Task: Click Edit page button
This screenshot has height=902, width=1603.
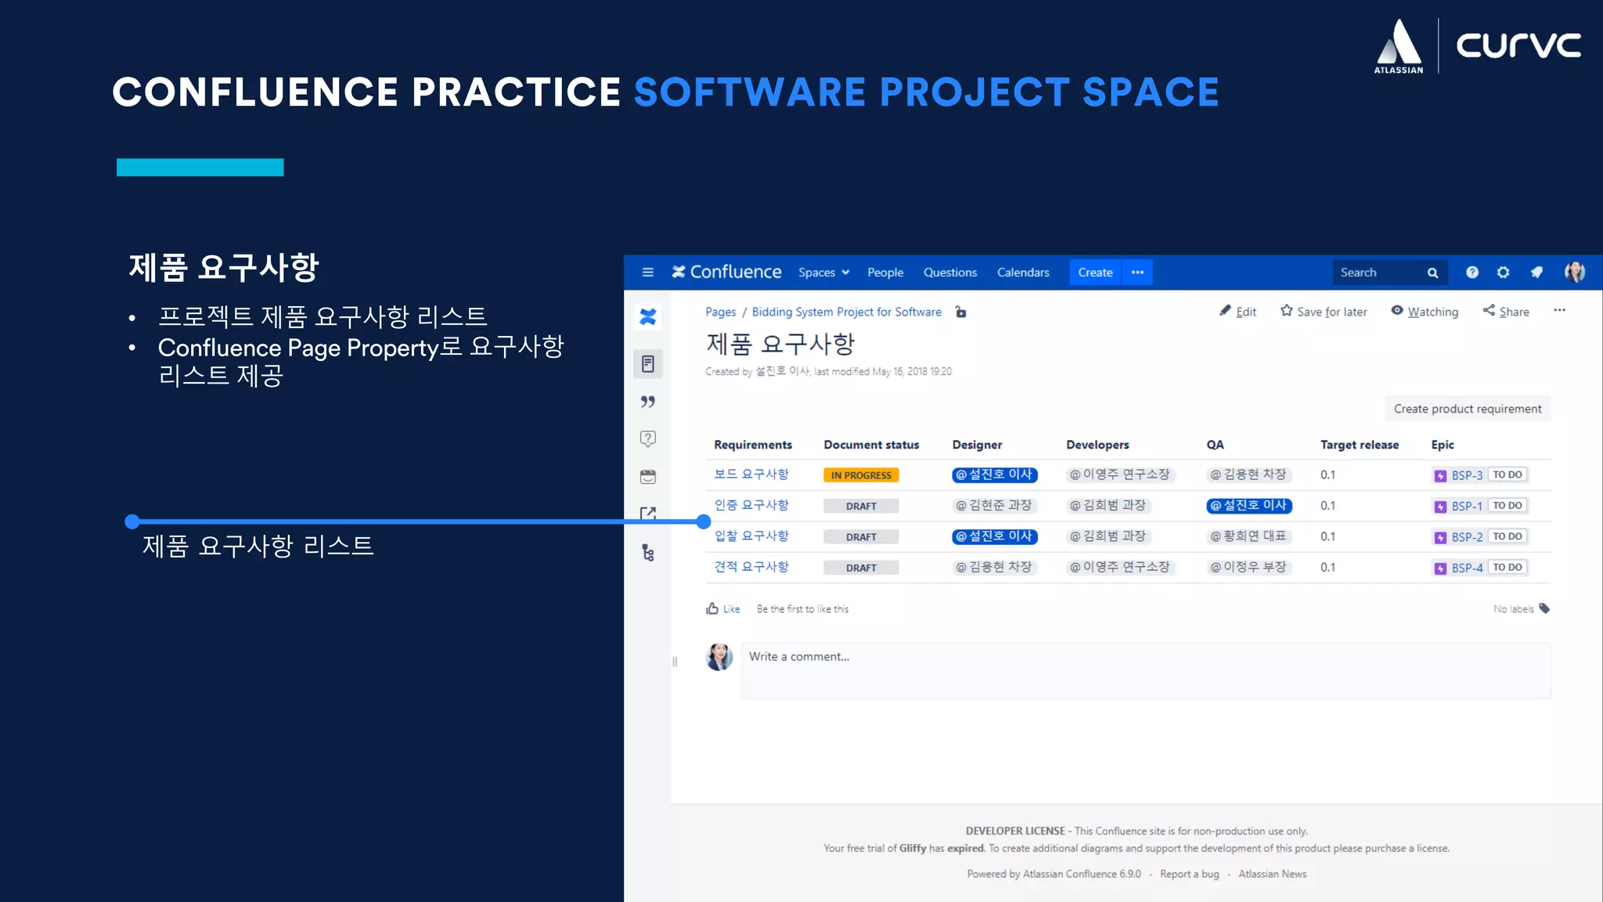Action: 1237,311
